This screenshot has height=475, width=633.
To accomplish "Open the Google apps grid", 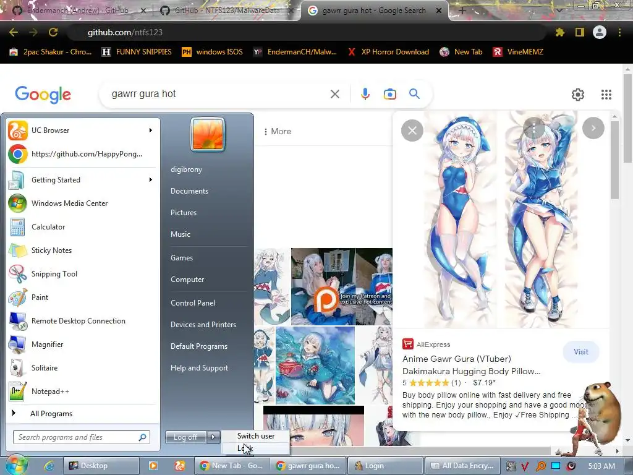I will (x=606, y=94).
